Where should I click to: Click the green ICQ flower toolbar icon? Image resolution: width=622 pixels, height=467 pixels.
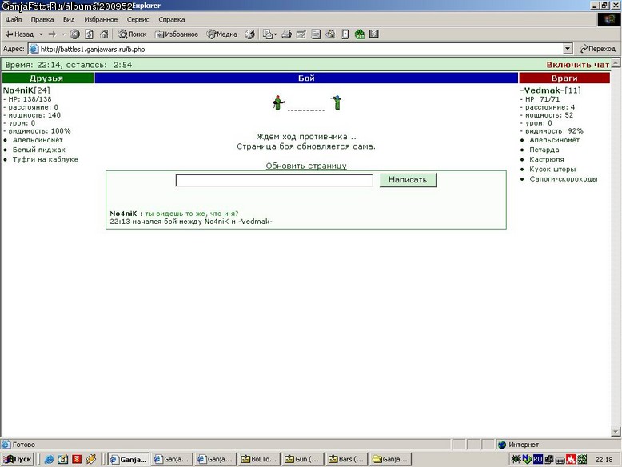360,34
